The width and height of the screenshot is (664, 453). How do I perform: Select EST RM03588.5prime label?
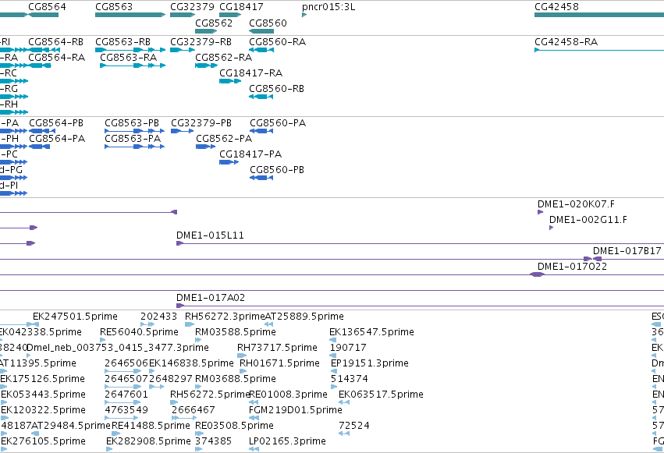click(236, 332)
